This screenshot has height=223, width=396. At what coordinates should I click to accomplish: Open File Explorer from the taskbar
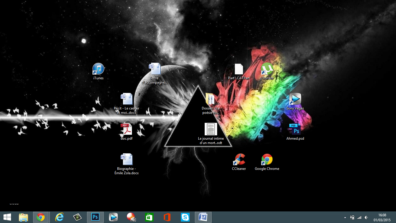click(x=23, y=217)
